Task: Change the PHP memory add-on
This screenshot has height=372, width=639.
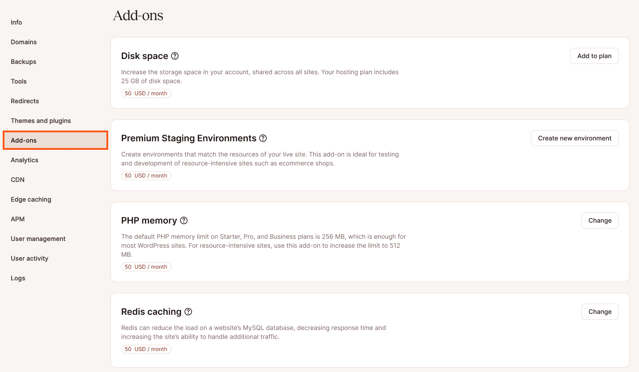Action: (x=600, y=220)
